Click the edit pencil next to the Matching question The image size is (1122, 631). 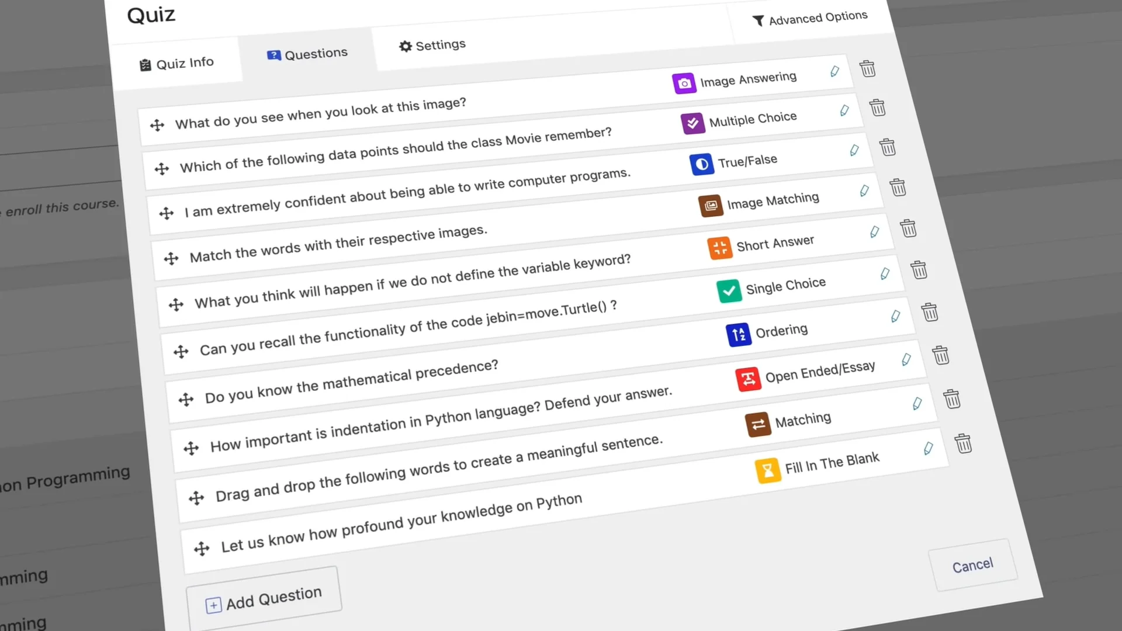pos(916,403)
